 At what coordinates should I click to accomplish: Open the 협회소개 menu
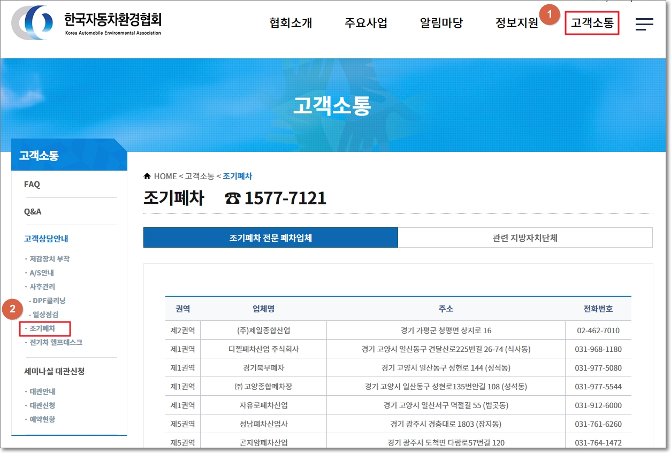[x=291, y=23]
